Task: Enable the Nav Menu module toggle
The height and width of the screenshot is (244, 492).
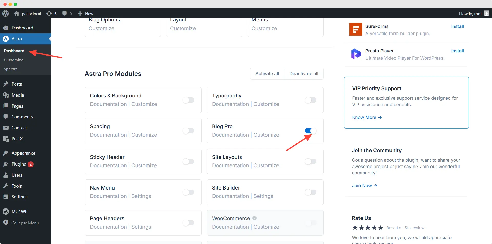Action: click(x=188, y=192)
